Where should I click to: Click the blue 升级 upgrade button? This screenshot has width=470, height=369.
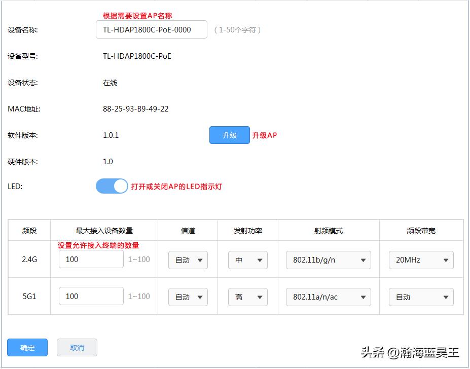click(229, 135)
